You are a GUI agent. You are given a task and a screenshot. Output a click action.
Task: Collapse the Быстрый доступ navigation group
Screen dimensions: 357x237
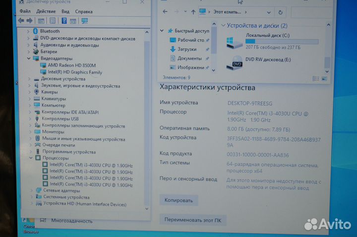(162, 31)
